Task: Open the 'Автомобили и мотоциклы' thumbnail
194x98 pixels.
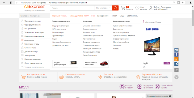Action: (96, 64)
